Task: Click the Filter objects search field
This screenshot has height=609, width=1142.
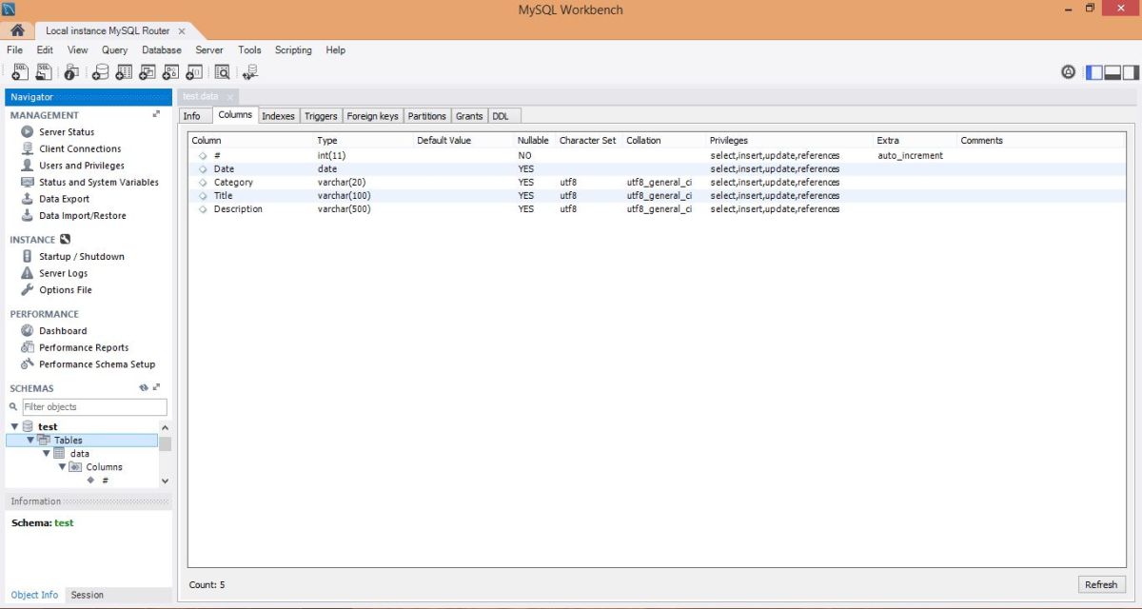Action: coord(94,407)
